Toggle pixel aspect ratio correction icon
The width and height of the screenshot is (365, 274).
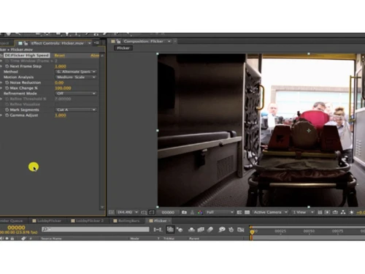[320, 213]
